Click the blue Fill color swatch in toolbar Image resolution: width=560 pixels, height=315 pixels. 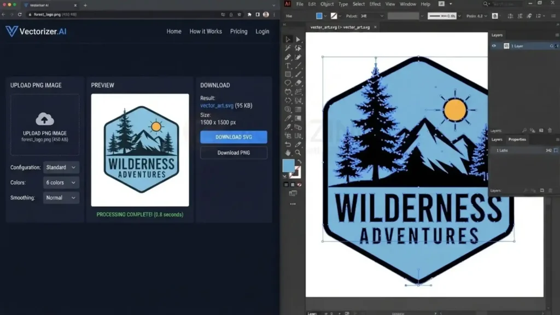coord(288,165)
